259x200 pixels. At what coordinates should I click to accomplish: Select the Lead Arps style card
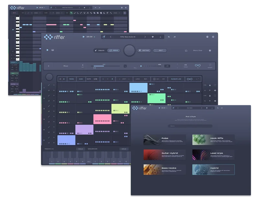tap(213, 155)
